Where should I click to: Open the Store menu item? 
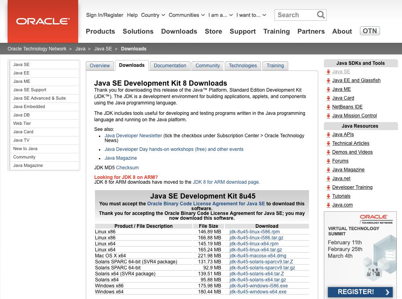point(213,31)
